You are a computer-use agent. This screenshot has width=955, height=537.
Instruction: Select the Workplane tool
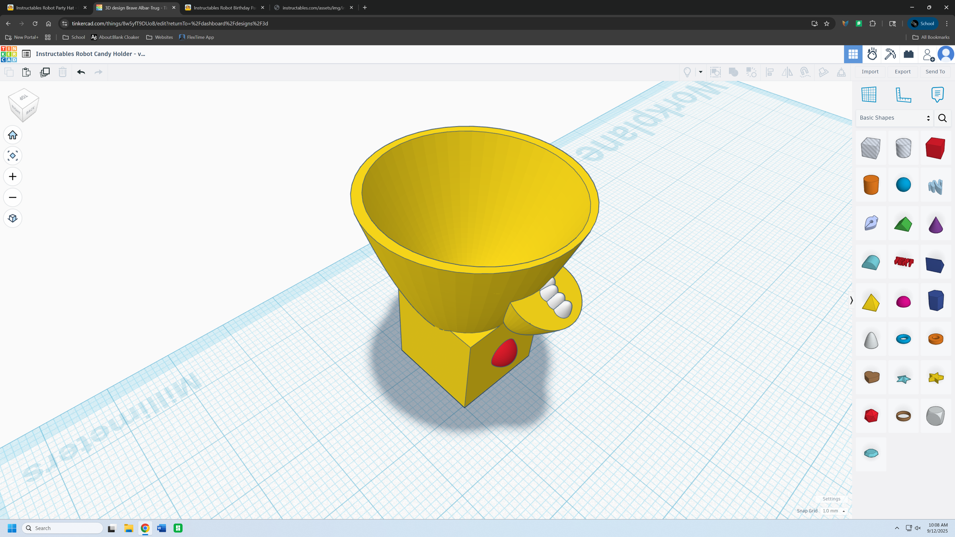coord(869,95)
